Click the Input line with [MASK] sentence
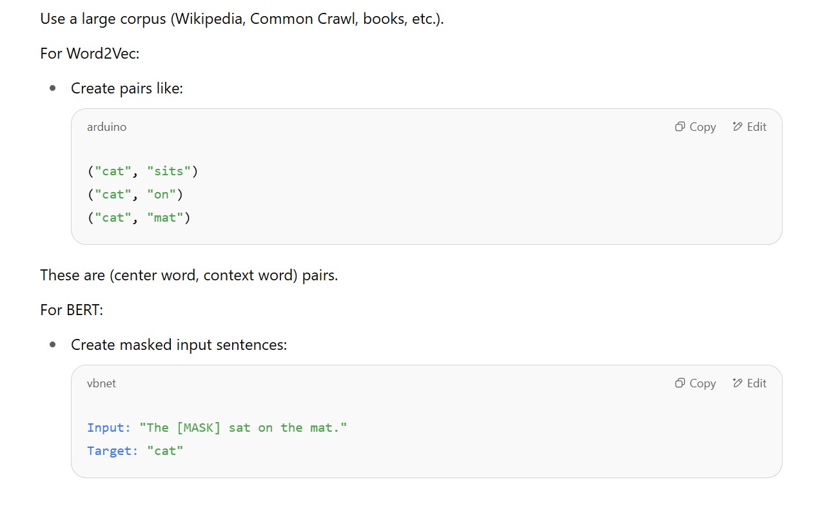The height and width of the screenshot is (511, 831). point(217,428)
